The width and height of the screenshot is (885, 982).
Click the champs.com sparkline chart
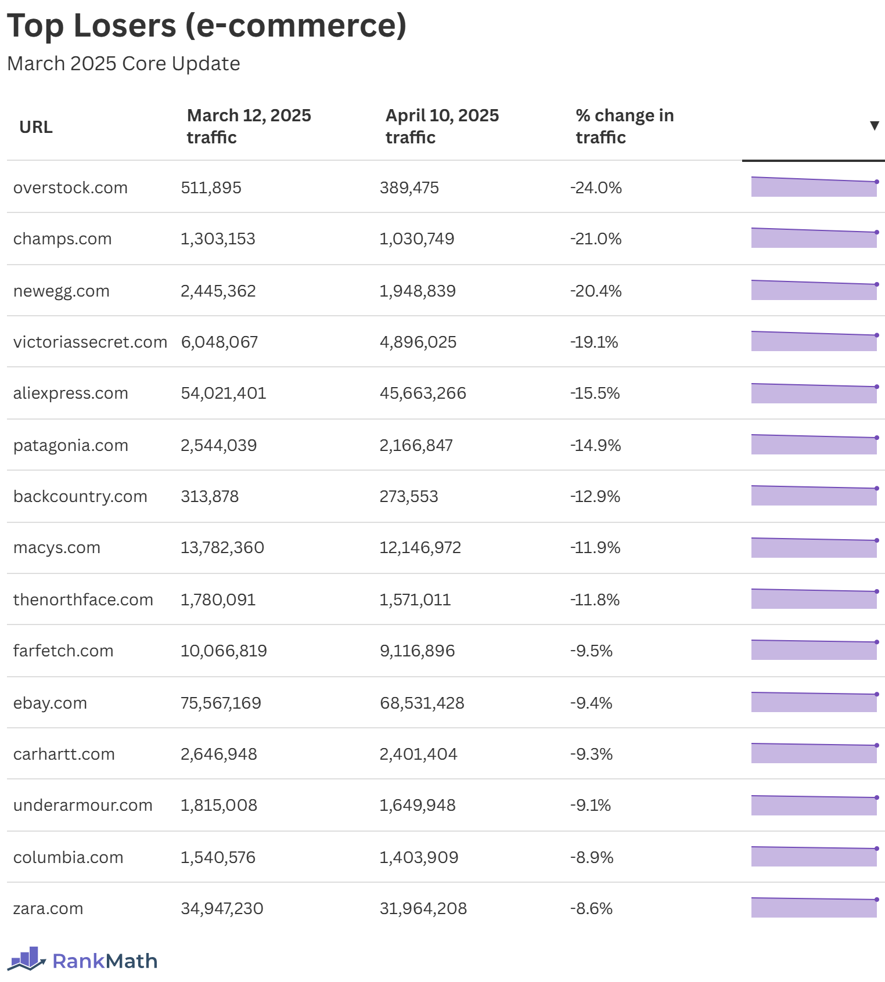pyautogui.click(x=814, y=237)
